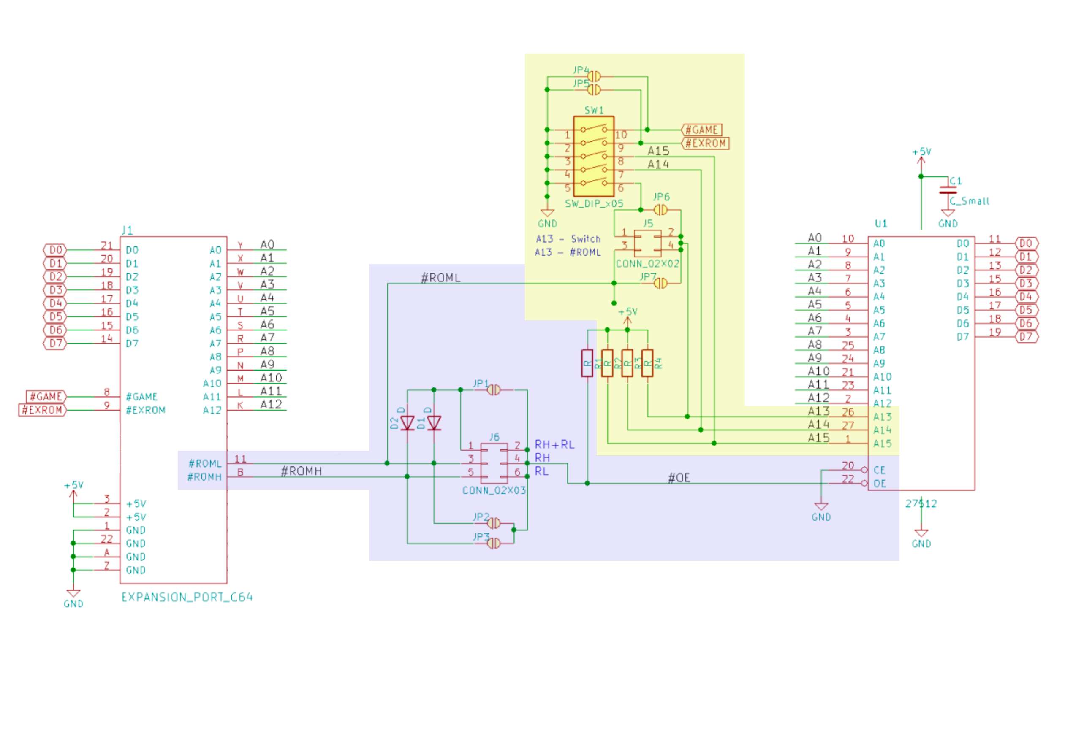Click the #OE net label text
Viewport: 1065px width, 733px height.
[x=679, y=478]
